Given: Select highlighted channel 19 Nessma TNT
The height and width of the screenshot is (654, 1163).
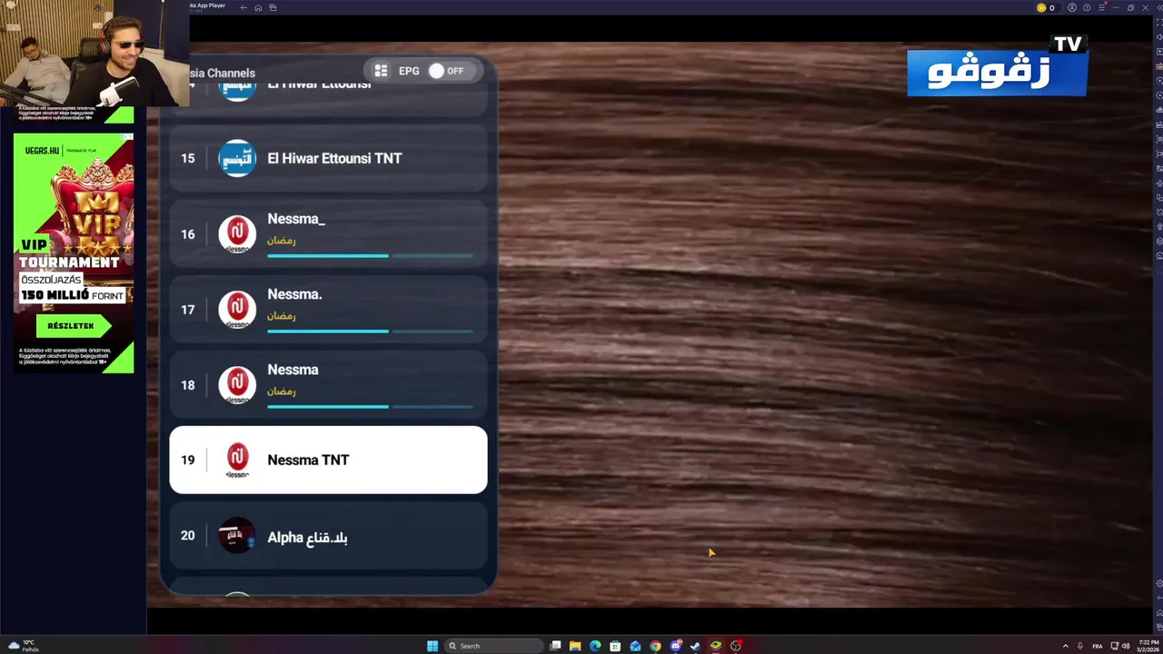Looking at the screenshot, I should 328,460.
